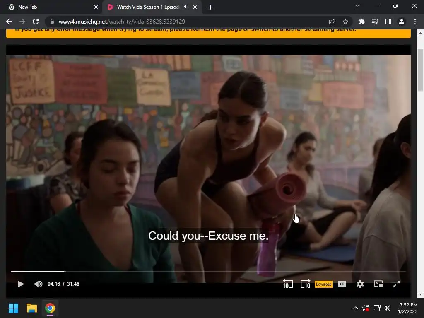The height and width of the screenshot is (318, 424).
Task: View site security lock information
Action: (52, 22)
